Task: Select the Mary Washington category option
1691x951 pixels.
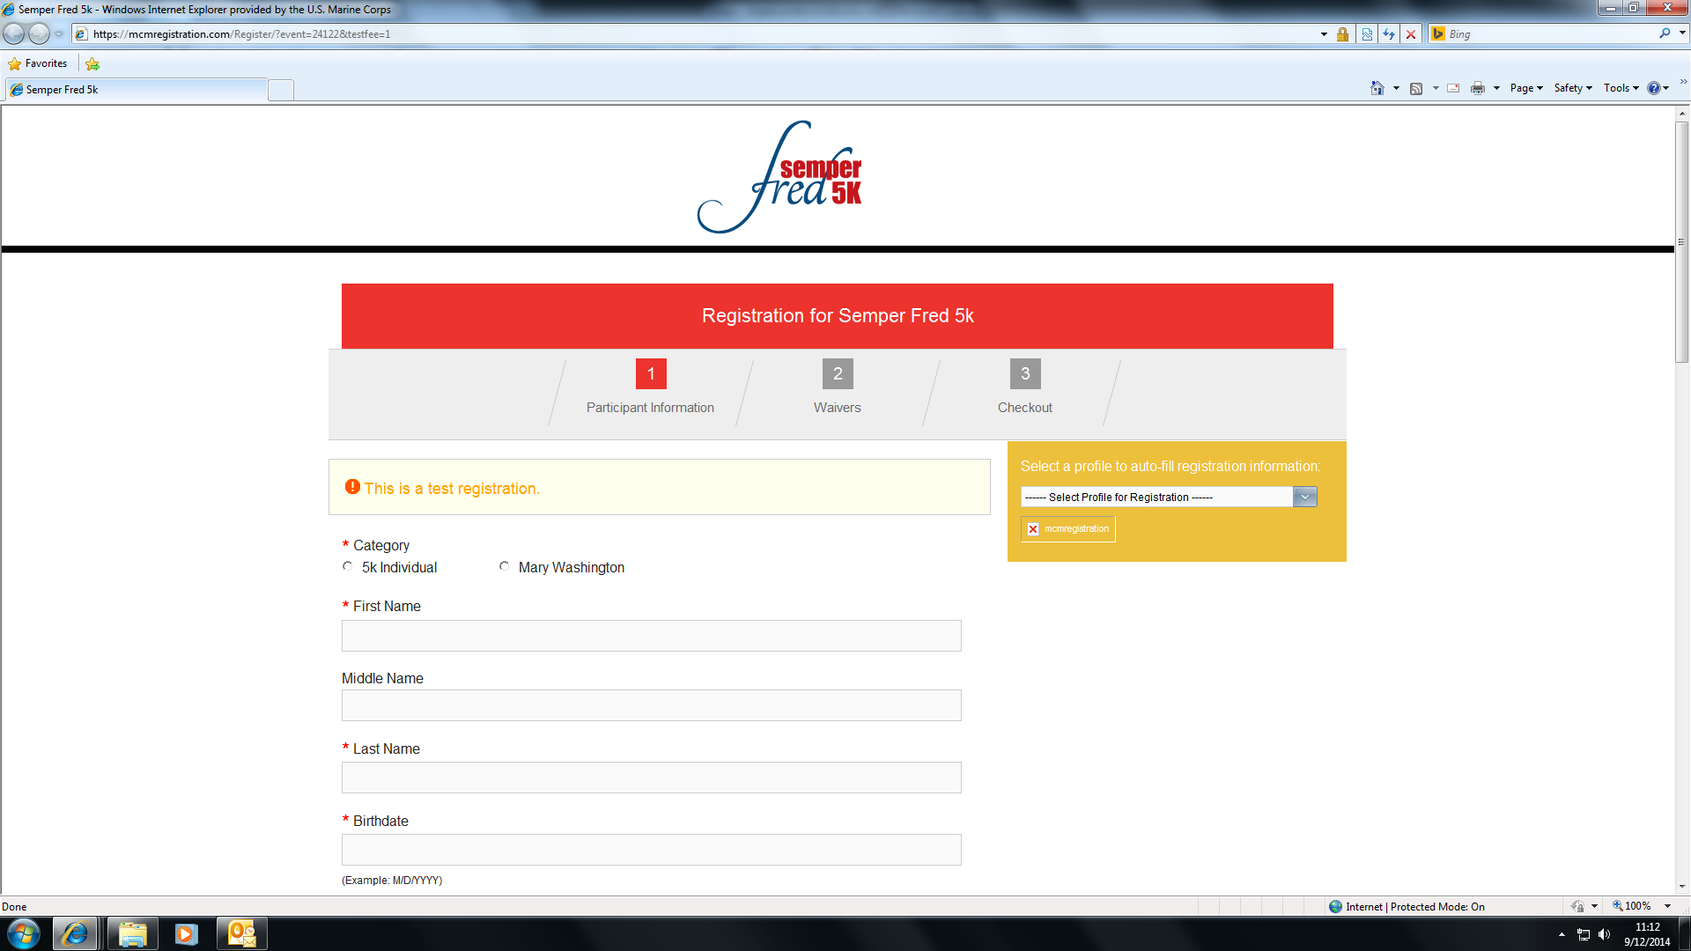Action: (x=505, y=566)
